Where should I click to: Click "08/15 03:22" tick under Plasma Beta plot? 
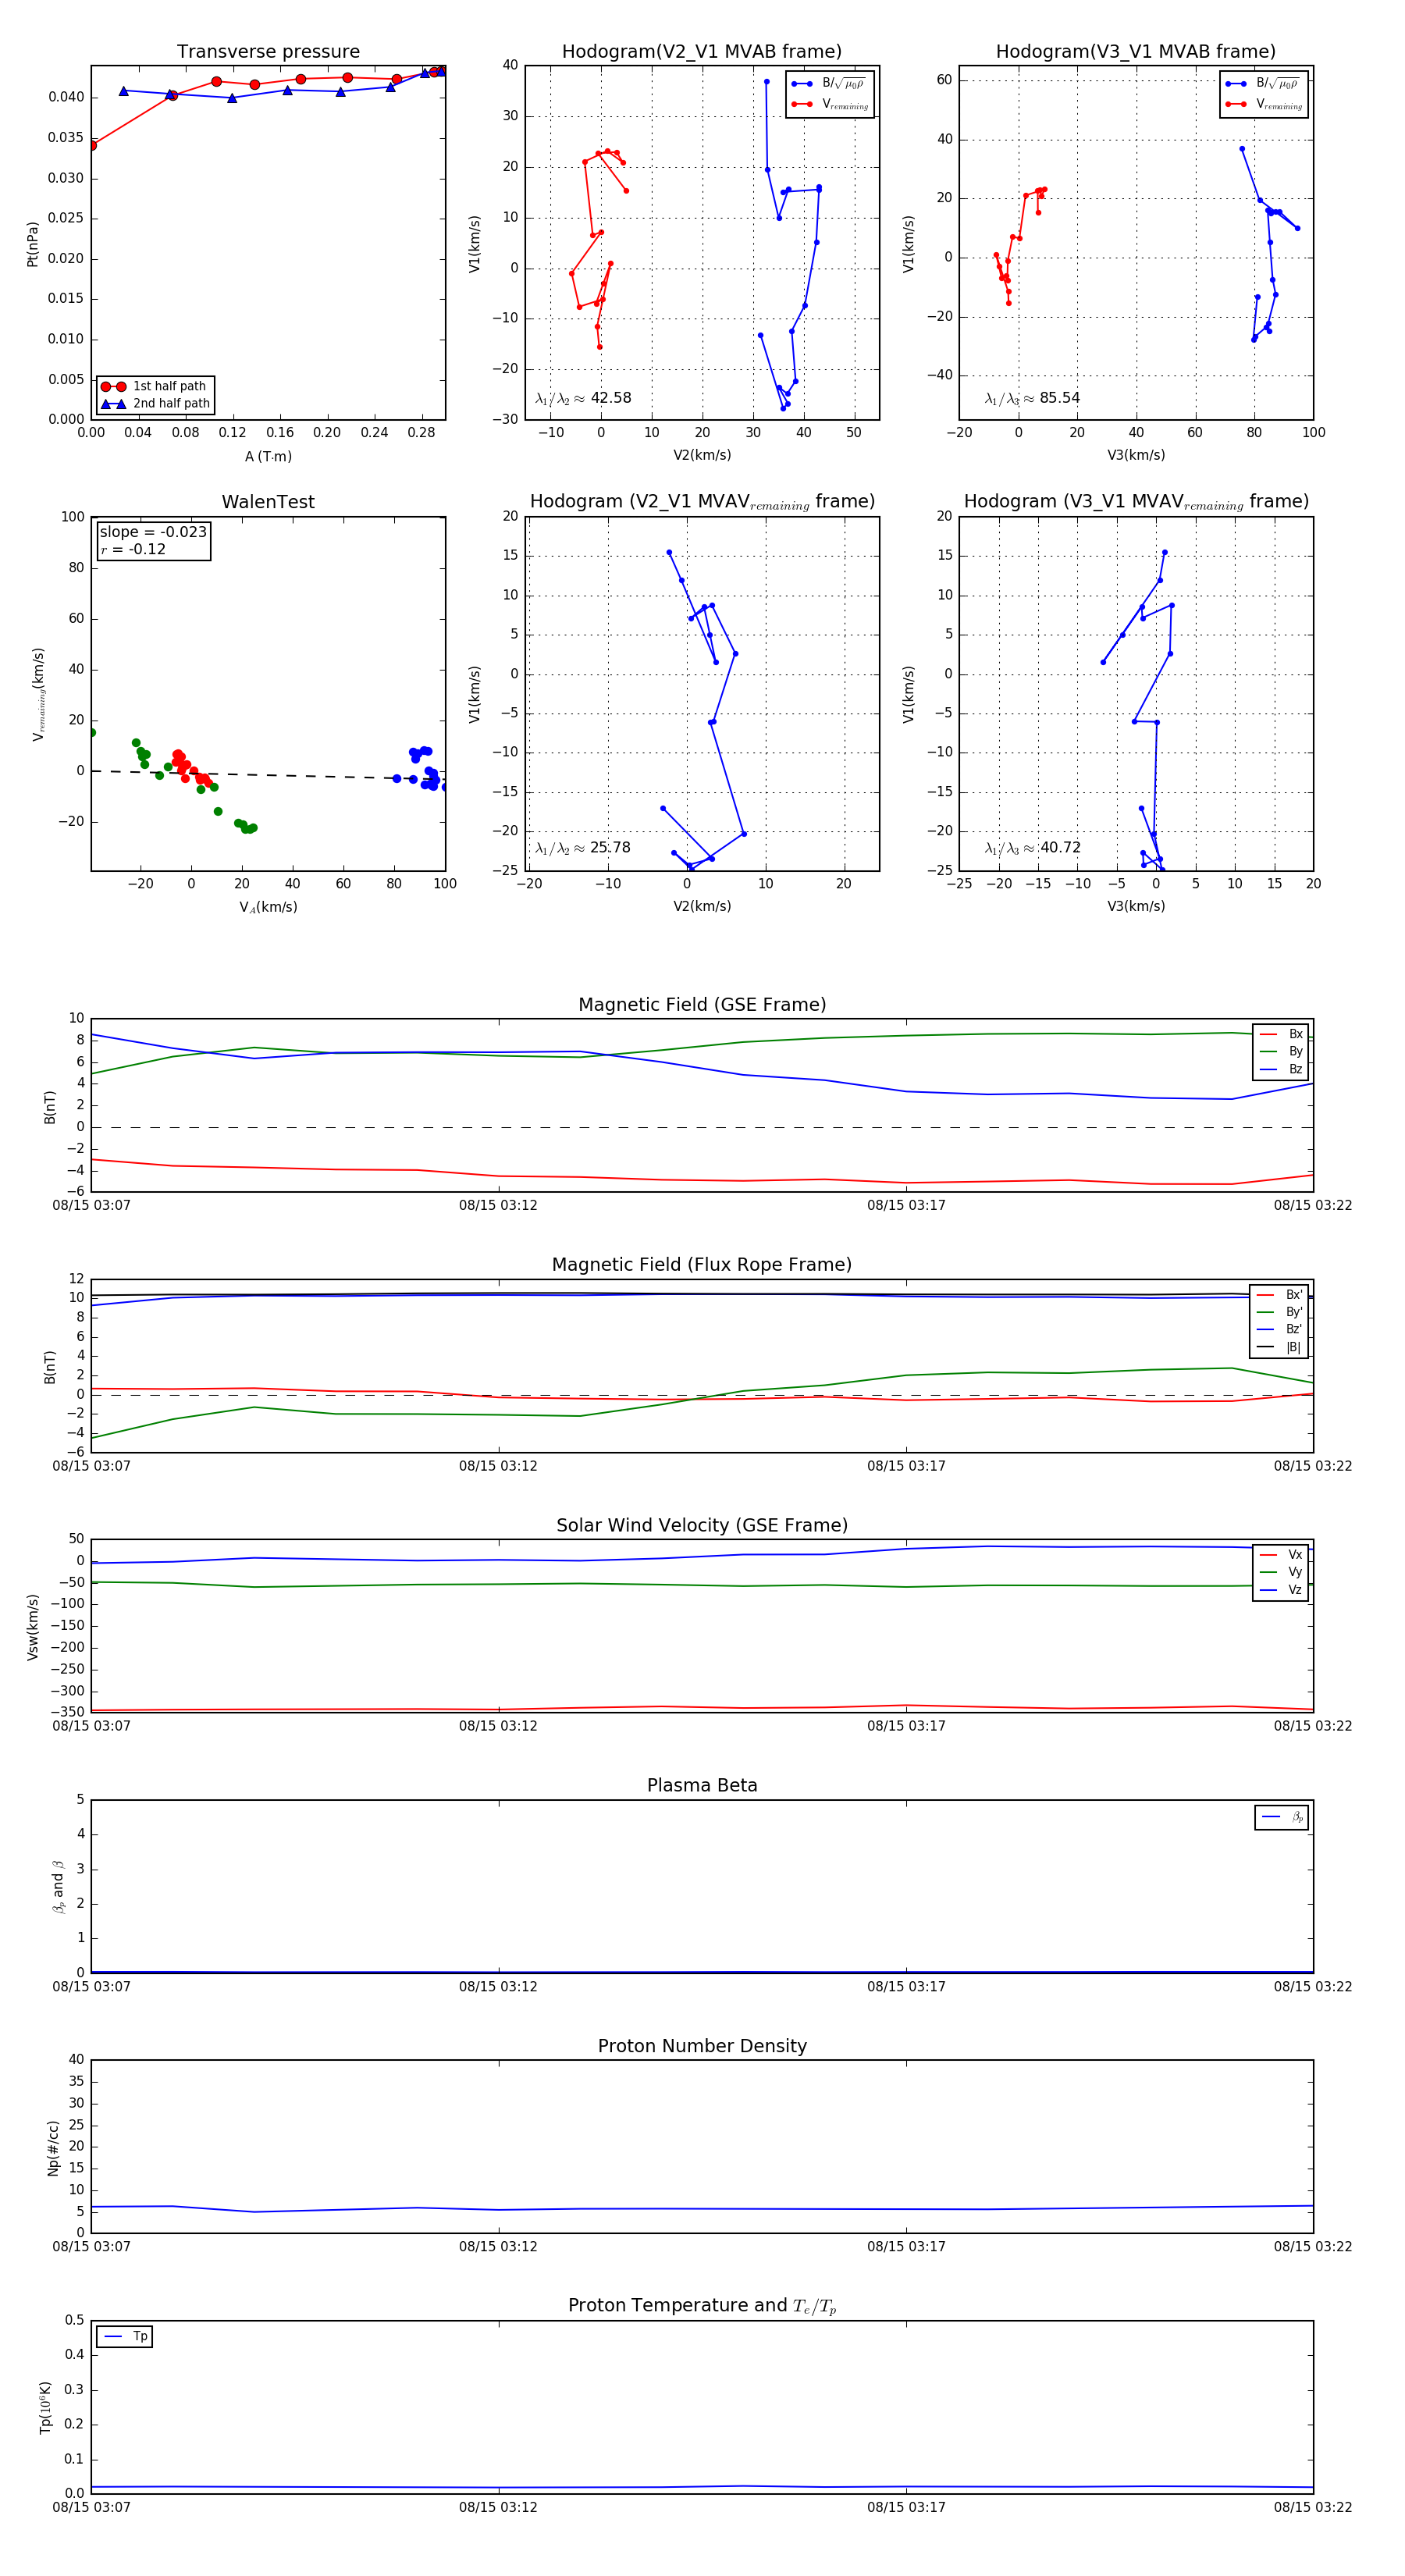(x=1313, y=1986)
